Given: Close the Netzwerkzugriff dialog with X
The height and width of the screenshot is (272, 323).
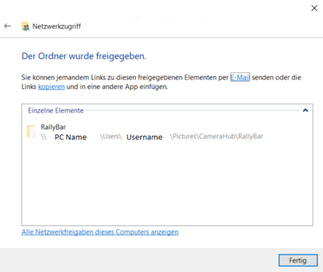Looking at the screenshot, I should [x=314, y=8].
